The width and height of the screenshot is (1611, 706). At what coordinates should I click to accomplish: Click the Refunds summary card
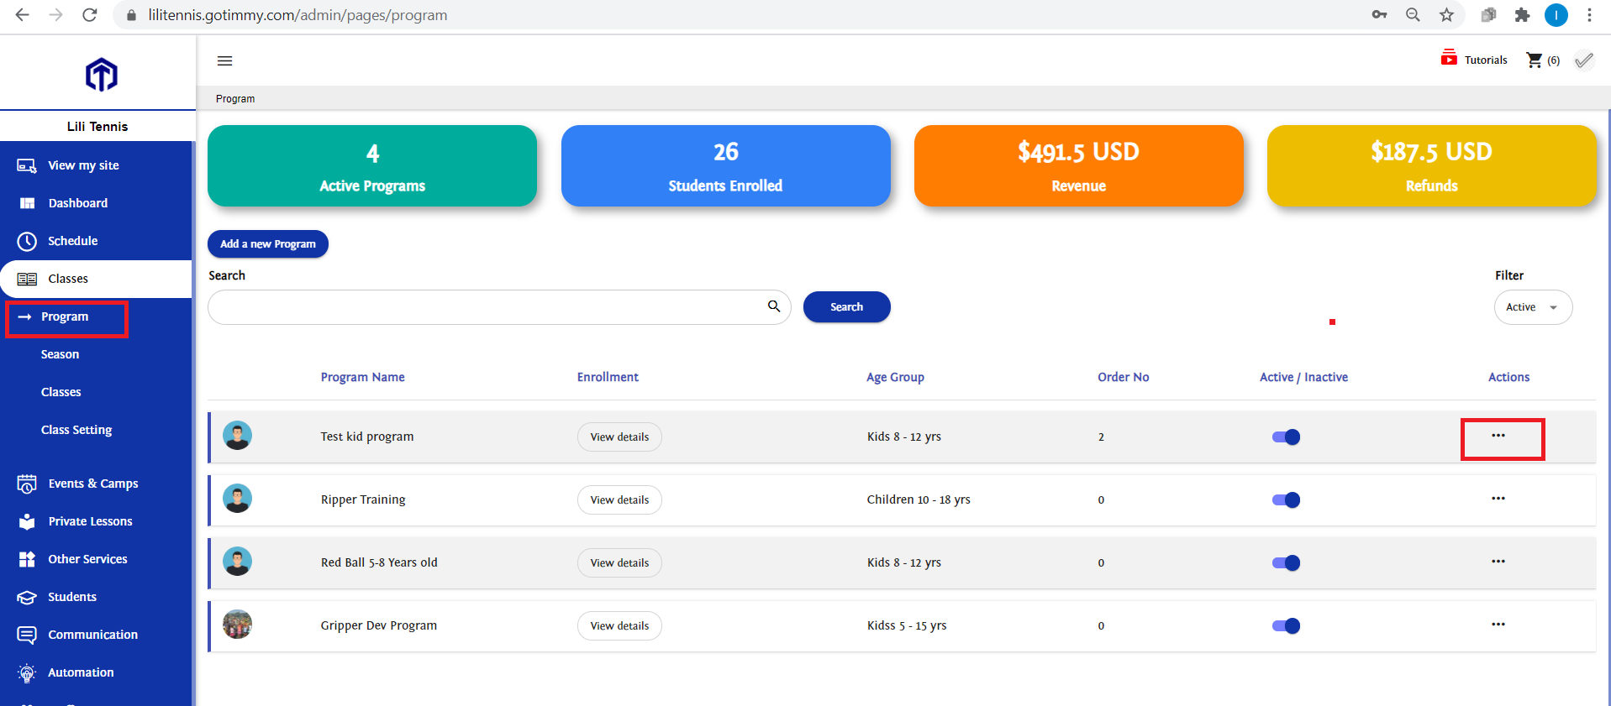click(1432, 166)
